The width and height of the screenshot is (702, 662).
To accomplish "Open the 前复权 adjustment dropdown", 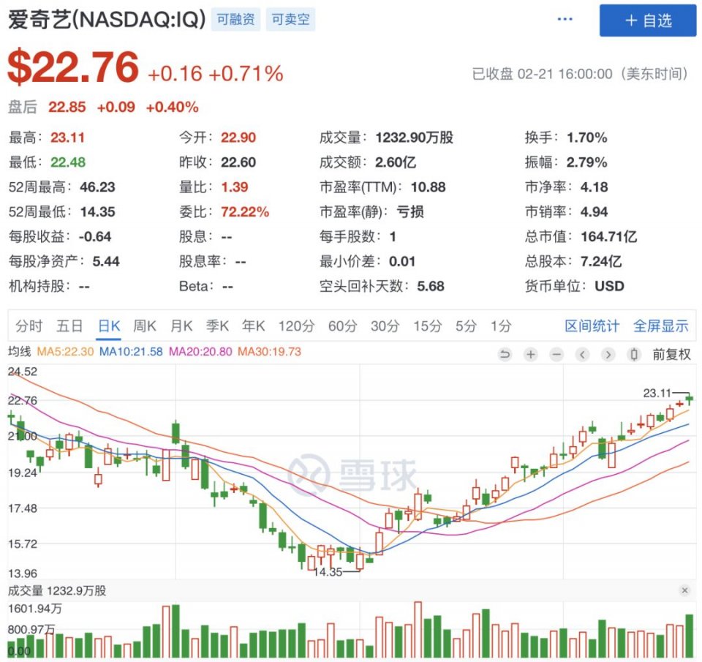I will coord(671,355).
